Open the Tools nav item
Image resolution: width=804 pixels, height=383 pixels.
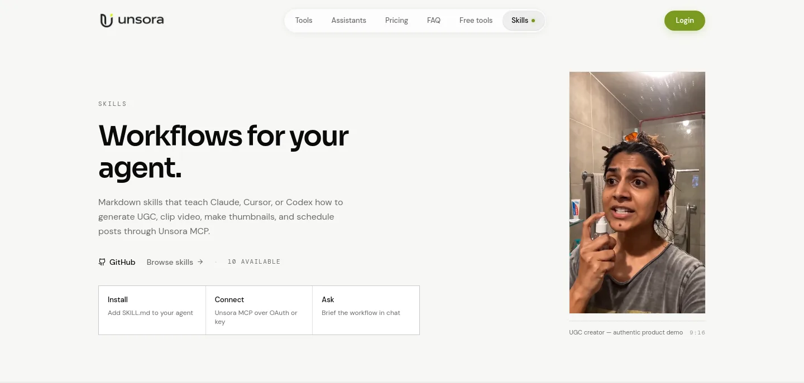coord(304,21)
